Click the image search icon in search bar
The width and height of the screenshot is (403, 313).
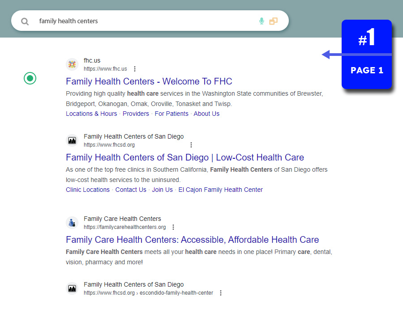pos(273,21)
